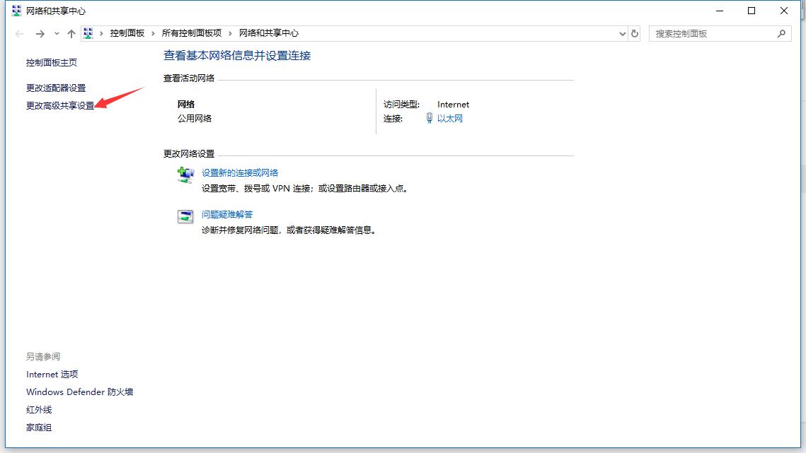Click the connection icon next to 以太网

430,119
